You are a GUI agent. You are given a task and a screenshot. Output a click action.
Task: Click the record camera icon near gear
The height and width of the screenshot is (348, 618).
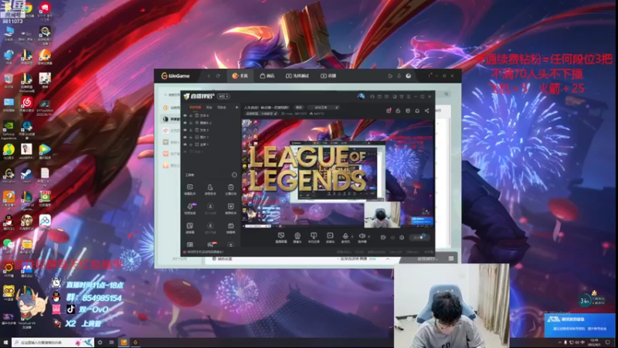pos(382,237)
